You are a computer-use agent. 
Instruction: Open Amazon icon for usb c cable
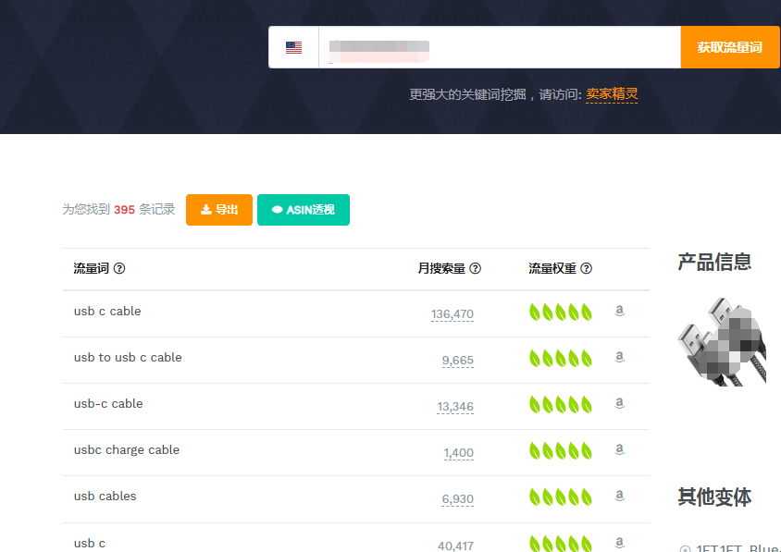point(620,312)
